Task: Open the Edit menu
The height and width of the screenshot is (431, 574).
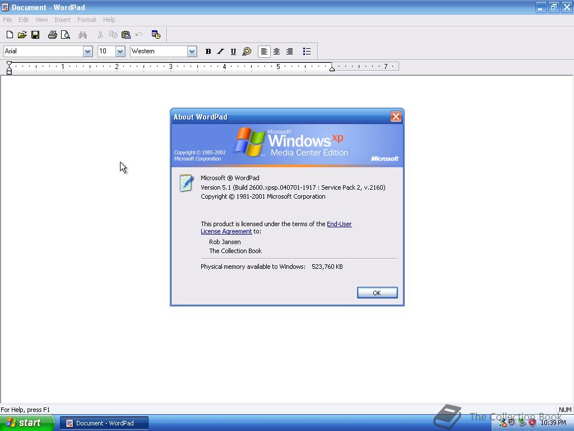Action: (x=24, y=20)
